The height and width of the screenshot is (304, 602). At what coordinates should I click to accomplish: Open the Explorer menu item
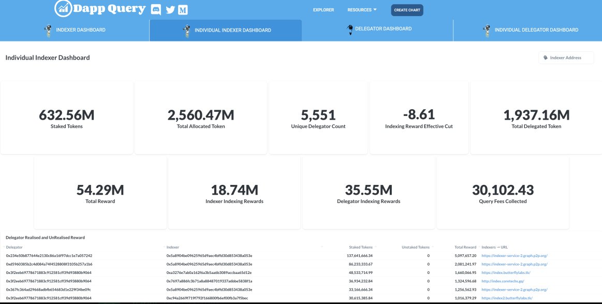[323, 9]
